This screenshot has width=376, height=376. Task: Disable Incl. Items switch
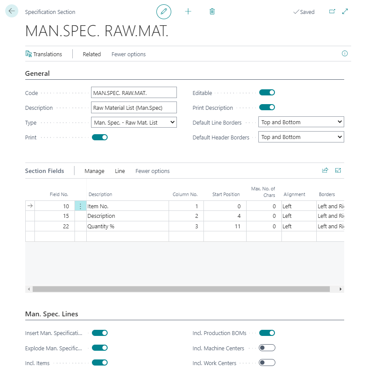pyautogui.click(x=100, y=363)
